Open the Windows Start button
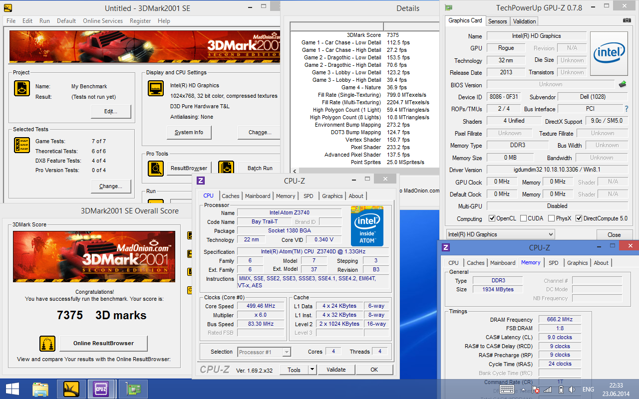 point(12,389)
